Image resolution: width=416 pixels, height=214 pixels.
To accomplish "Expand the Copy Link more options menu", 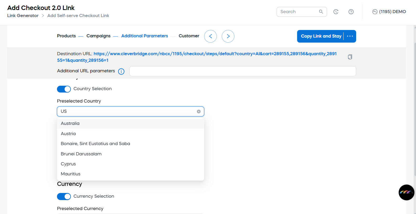I will (350, 36).
